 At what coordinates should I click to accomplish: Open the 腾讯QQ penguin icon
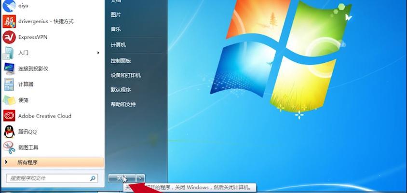pos(9,132)
